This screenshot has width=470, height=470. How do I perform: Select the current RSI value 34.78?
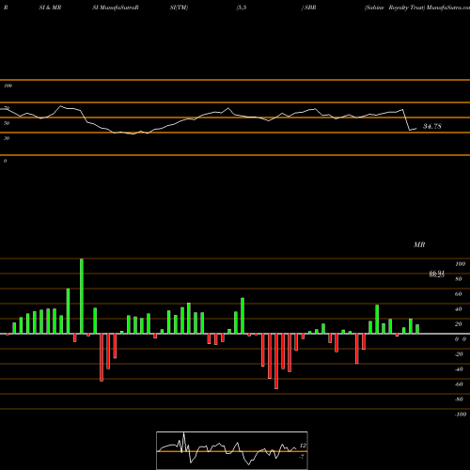coord(432,126)
